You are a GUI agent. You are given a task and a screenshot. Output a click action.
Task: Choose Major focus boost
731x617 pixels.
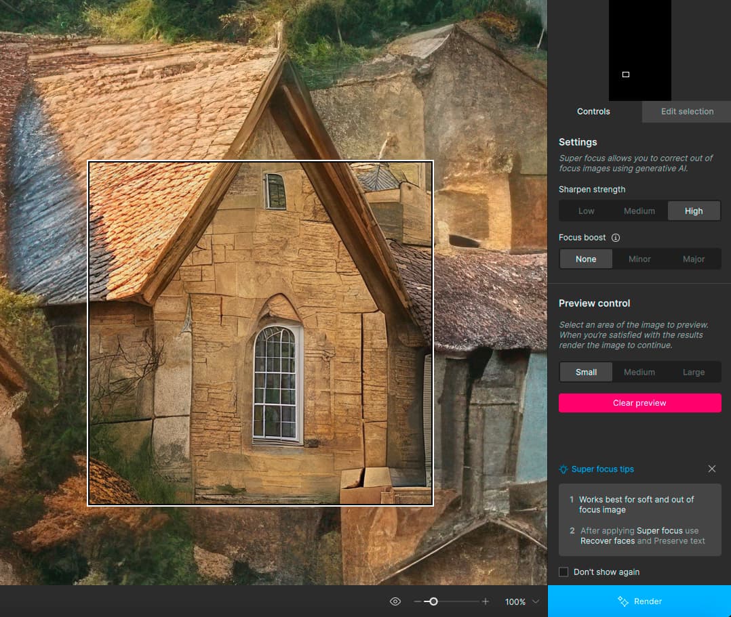coord(694,259)
